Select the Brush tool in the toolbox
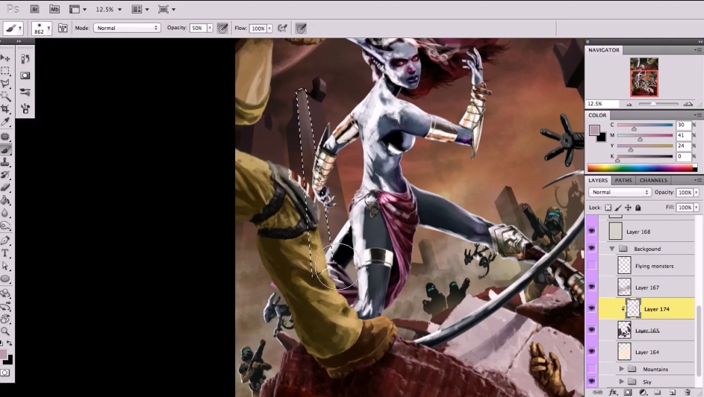 pos(5,149)
